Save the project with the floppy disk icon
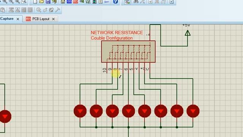243x137 pixels. [48, 2]
